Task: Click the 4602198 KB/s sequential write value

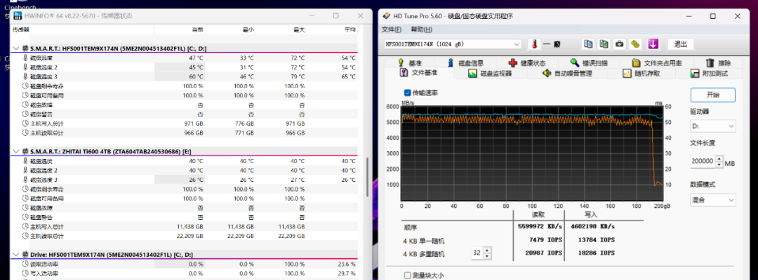Action: coord(592,226)
